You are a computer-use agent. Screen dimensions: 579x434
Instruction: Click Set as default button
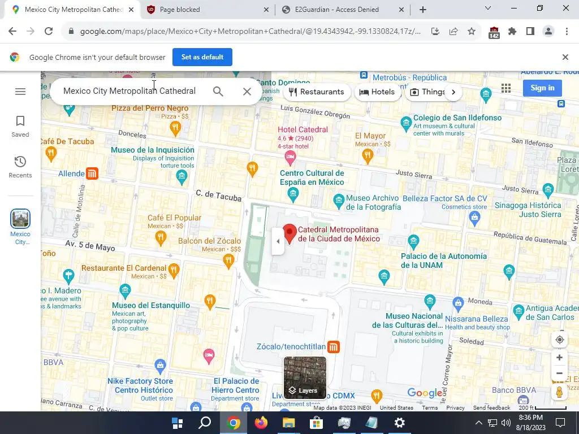pyautogui.click(x=202, y=57)
